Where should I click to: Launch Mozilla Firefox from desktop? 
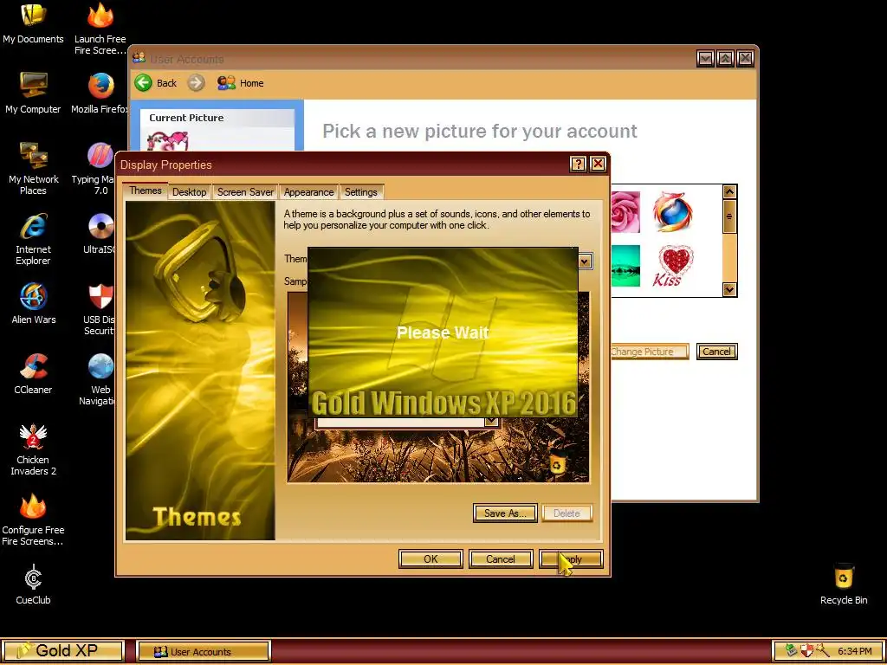(100, 93)
